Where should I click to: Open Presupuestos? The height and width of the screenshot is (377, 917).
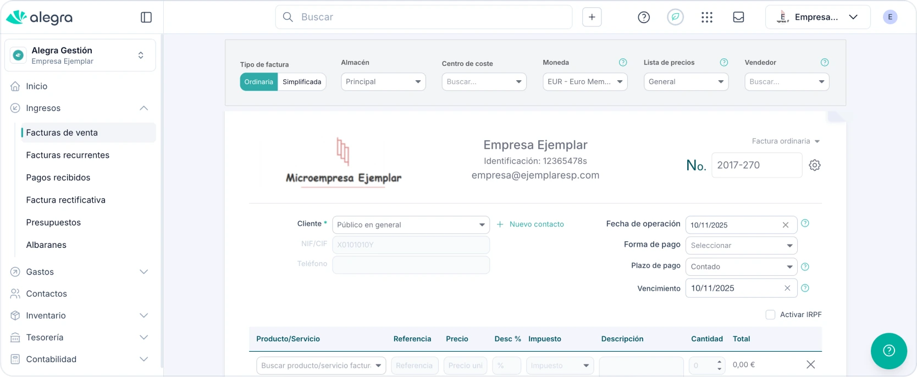[53, 223]
